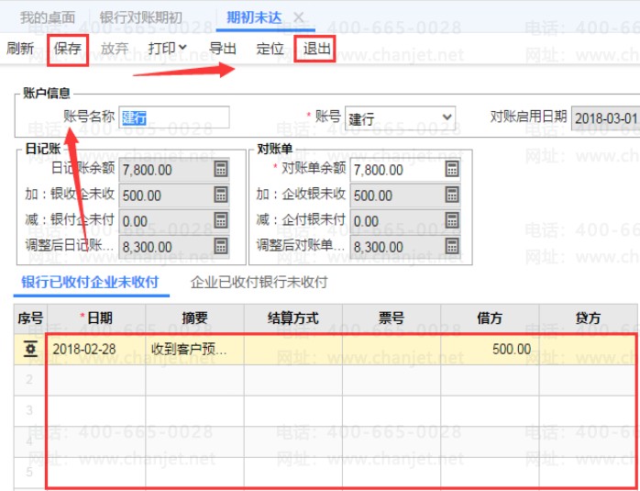Open 我的桌面 tab
This screenshot has height=491, width=640.
48,18
